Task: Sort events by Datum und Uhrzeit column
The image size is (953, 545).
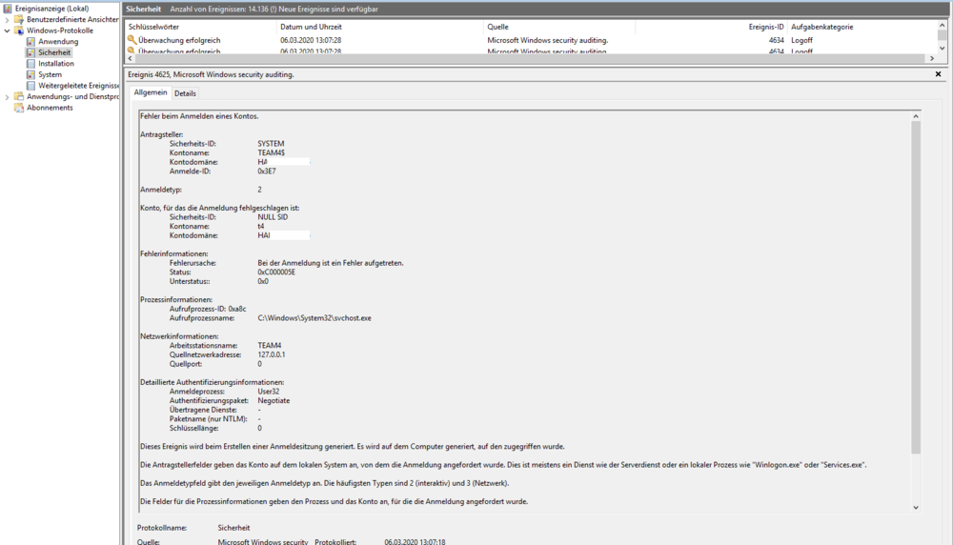Action: click(x=310, y=27)
